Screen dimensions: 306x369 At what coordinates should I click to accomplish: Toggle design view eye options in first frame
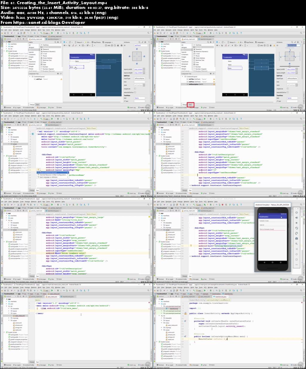65,45
